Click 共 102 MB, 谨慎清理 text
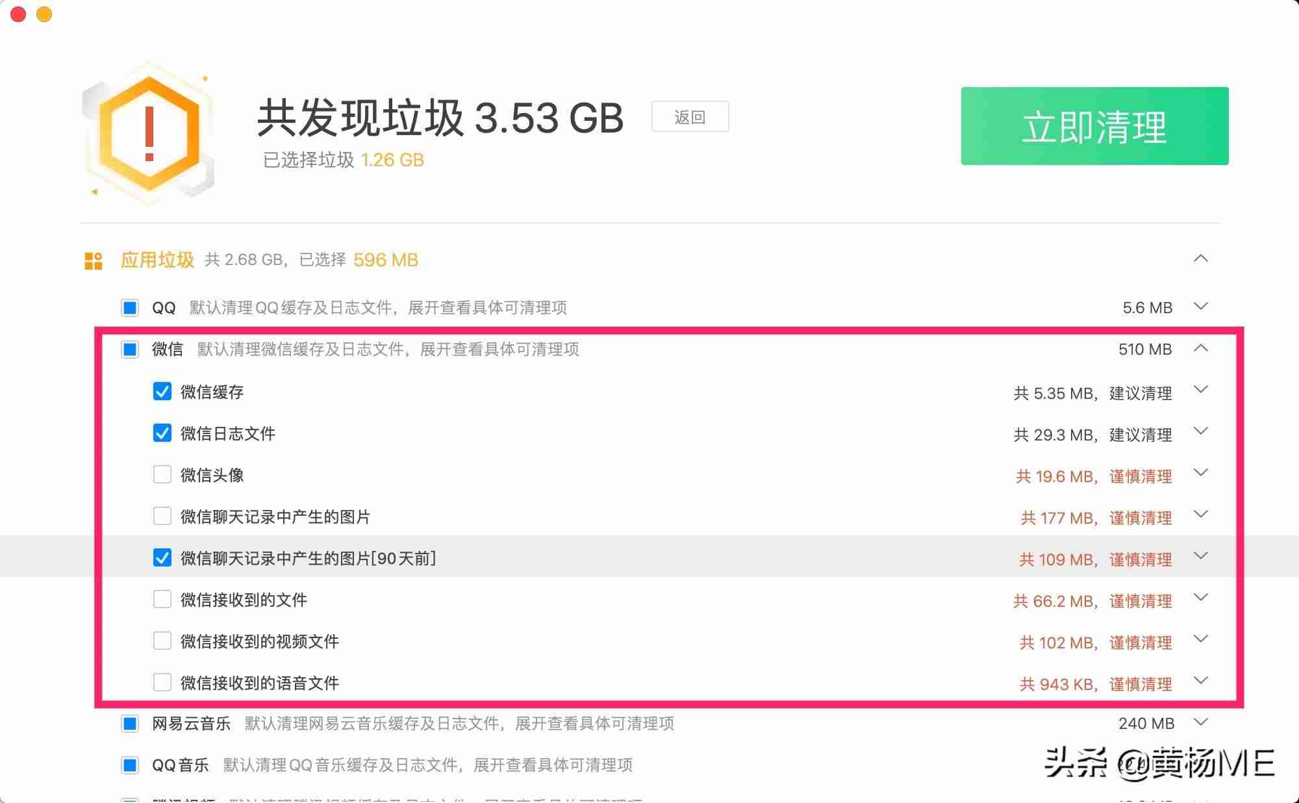Viewport: 1299px width, 803px height. tap(1096, 643)
